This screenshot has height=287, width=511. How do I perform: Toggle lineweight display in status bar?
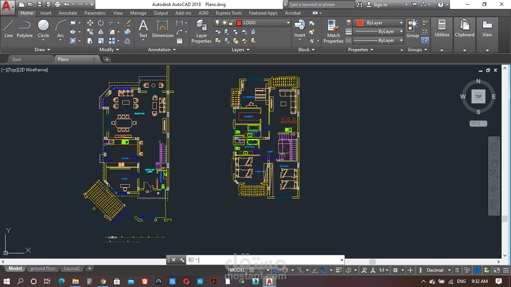pyautogui.click(x=339, y=270)
